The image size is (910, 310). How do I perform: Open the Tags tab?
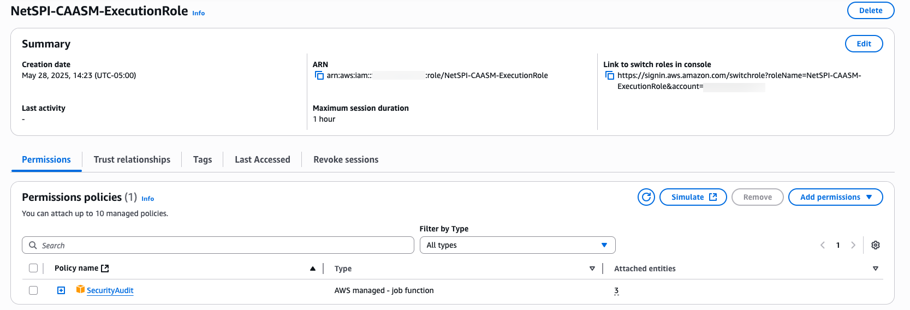tap(203, 159)
